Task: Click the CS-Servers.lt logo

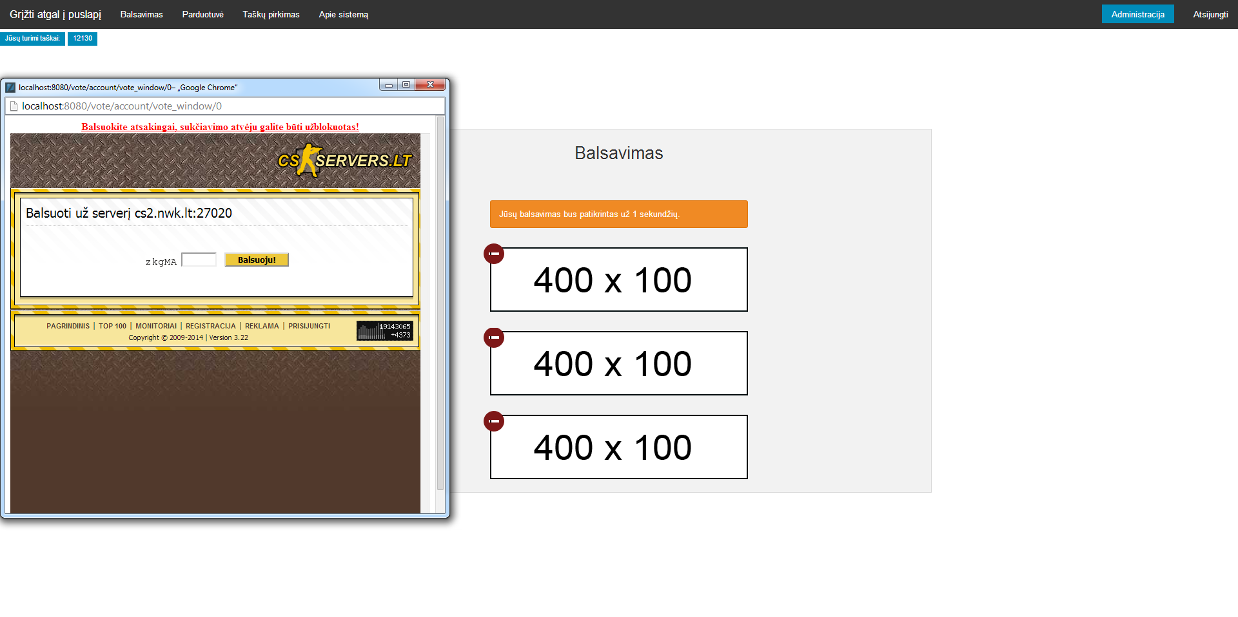Action: tap(344, 160)
